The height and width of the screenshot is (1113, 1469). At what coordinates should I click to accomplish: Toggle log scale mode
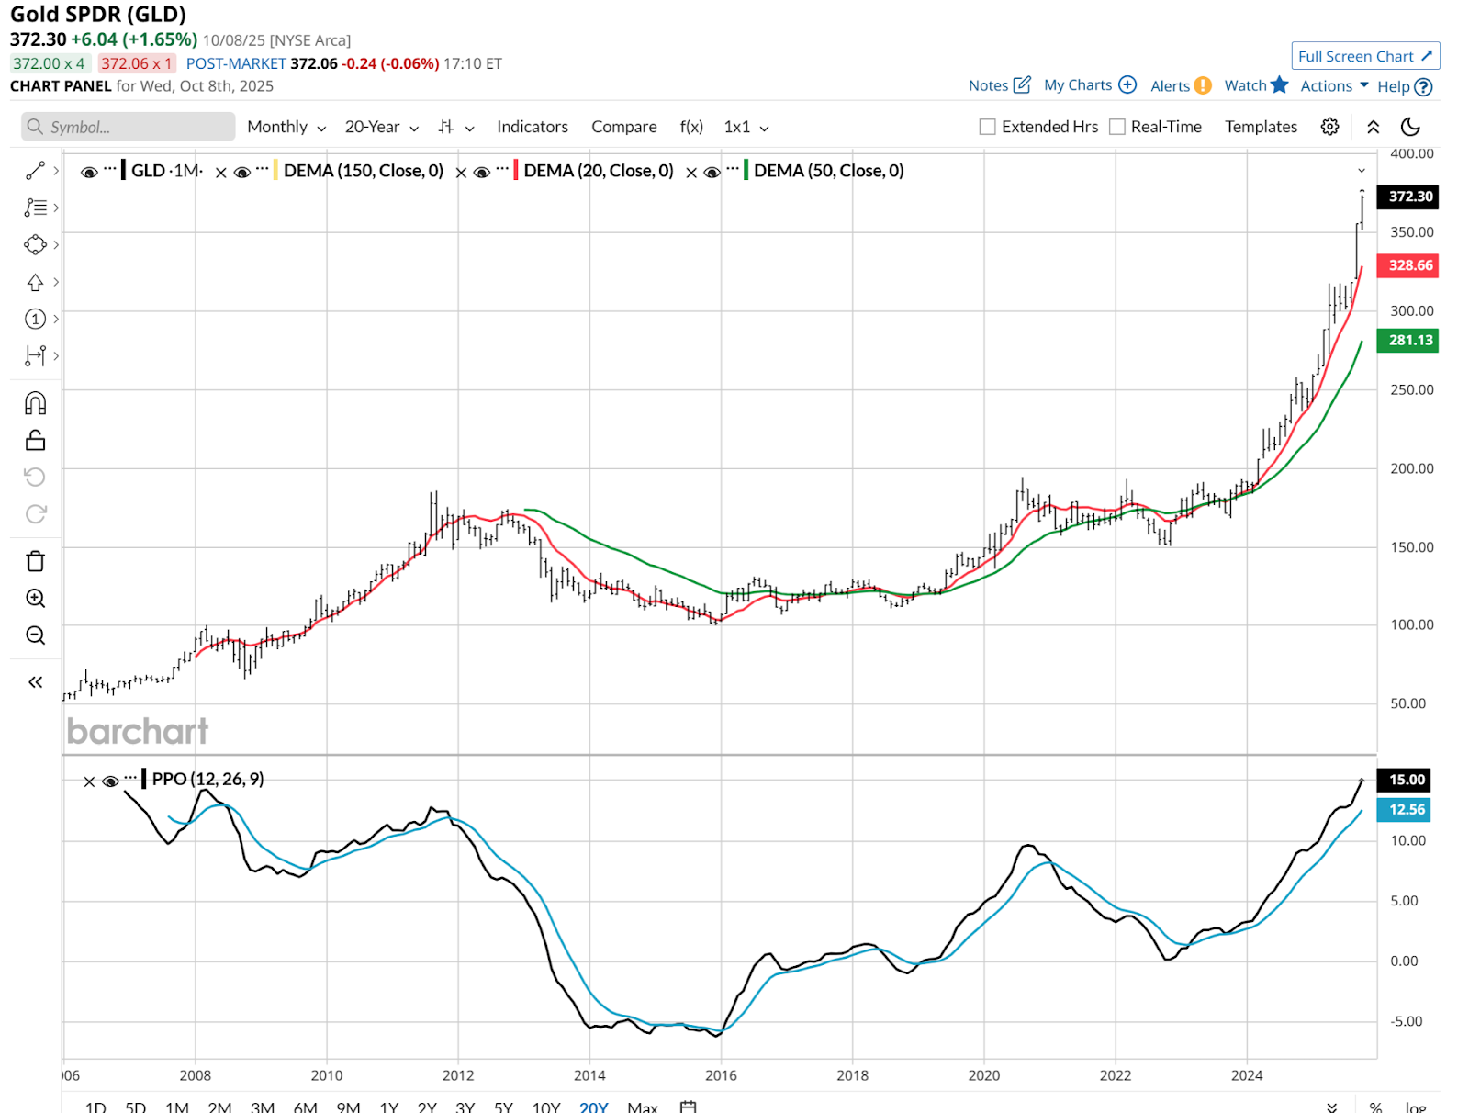click(x=1415, y=1107)
